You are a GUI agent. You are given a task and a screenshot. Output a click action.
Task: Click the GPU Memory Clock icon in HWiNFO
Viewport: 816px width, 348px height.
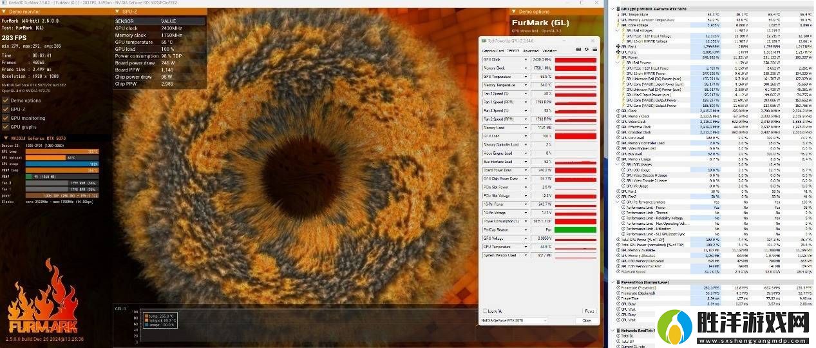[x=620, y=116]
